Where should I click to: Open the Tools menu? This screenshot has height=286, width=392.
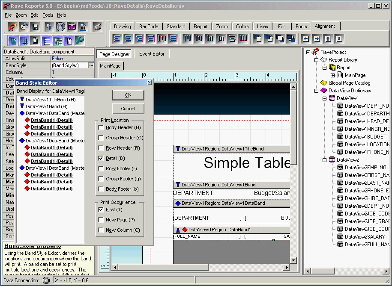tap(48, 15)
